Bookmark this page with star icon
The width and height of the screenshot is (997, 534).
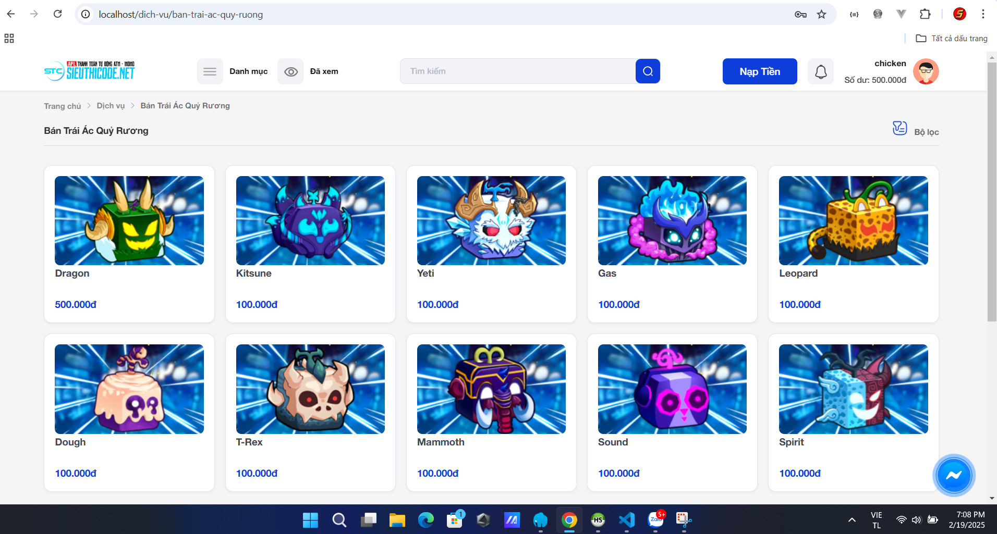pyautogui.click(x=822, y=14)
